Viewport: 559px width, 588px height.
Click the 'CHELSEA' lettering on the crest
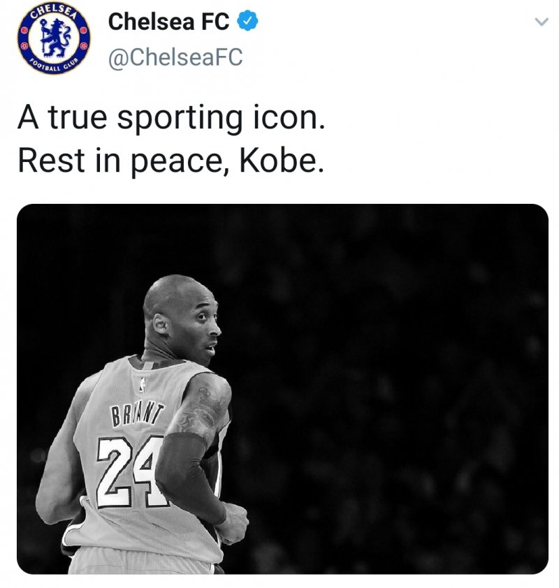click(54, 11)
